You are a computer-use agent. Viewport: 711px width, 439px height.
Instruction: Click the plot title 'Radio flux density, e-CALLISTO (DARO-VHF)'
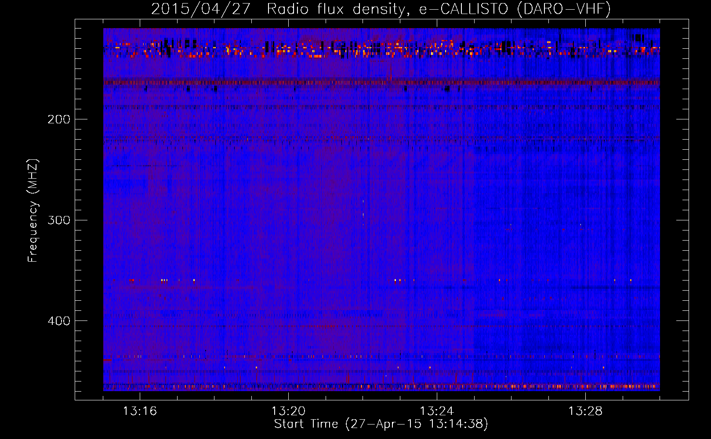click(439, 9)
